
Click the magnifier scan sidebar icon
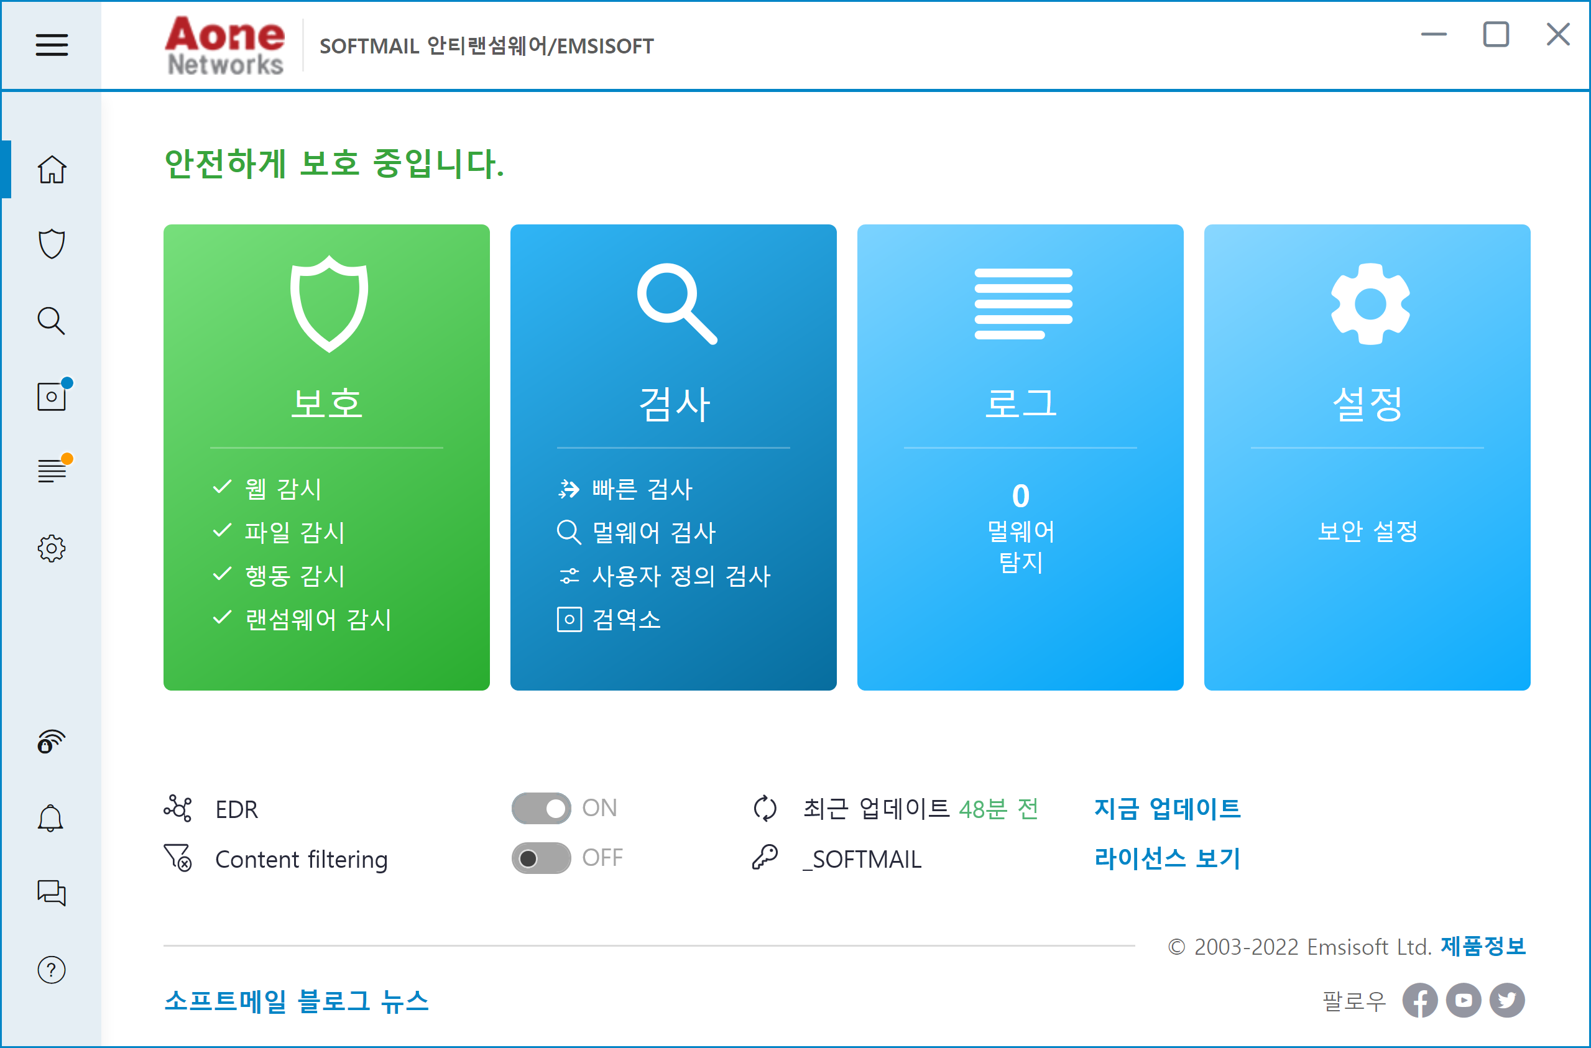pos(52,321)
